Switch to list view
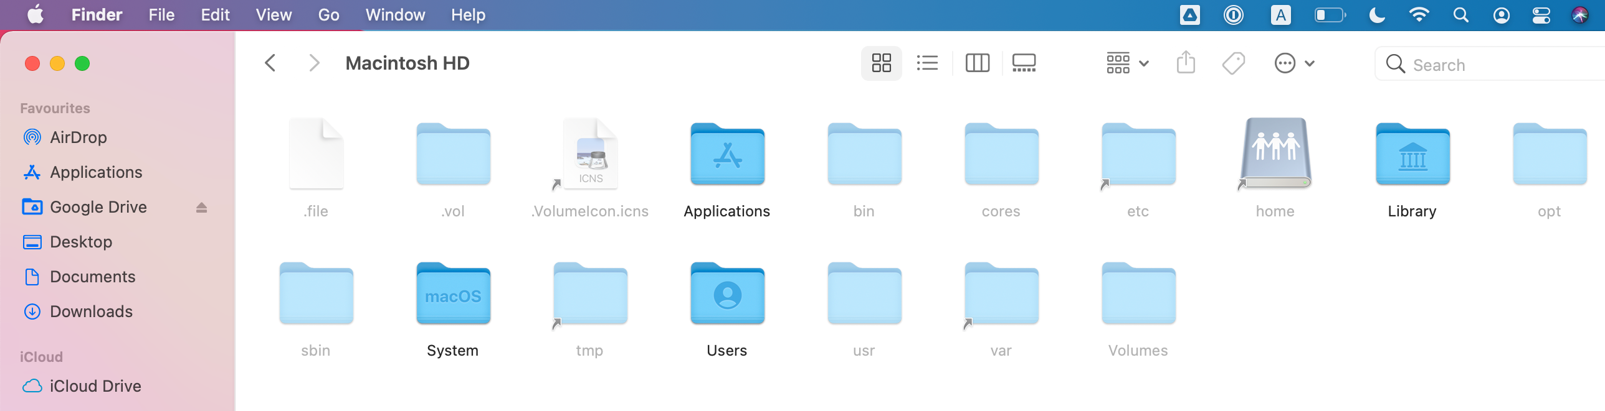This screenshot has height=411, width=1605. [927, 63]
